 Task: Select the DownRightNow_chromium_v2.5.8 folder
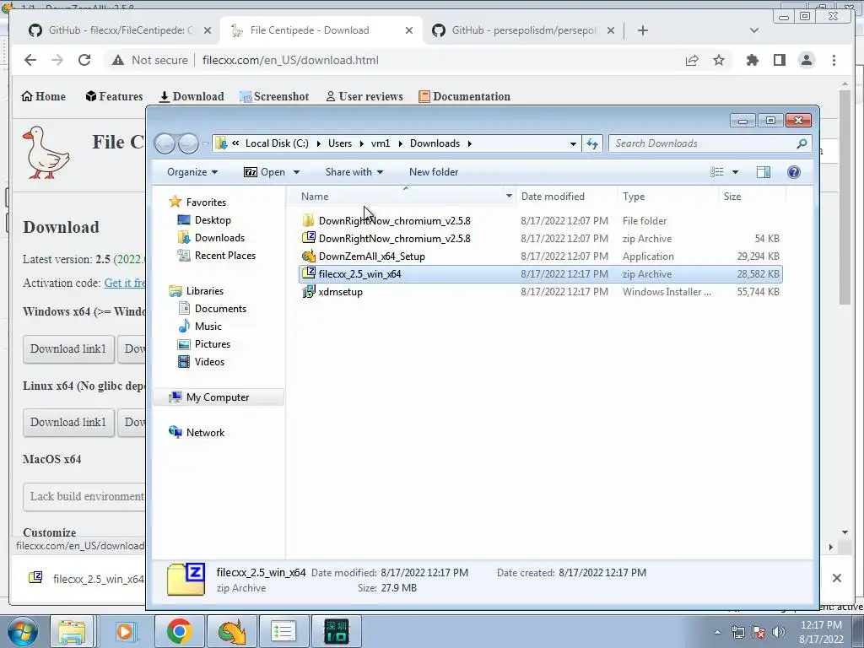395,221
